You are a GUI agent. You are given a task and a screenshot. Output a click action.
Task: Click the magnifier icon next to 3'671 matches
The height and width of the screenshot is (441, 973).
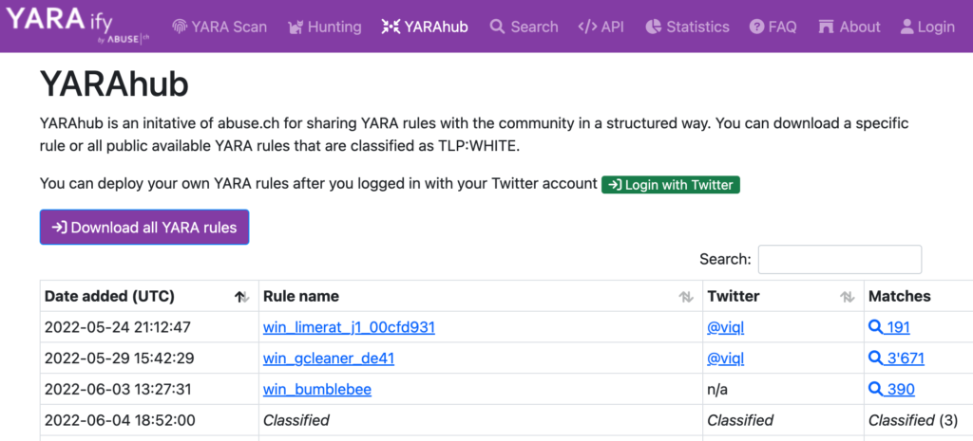point(875,358)
